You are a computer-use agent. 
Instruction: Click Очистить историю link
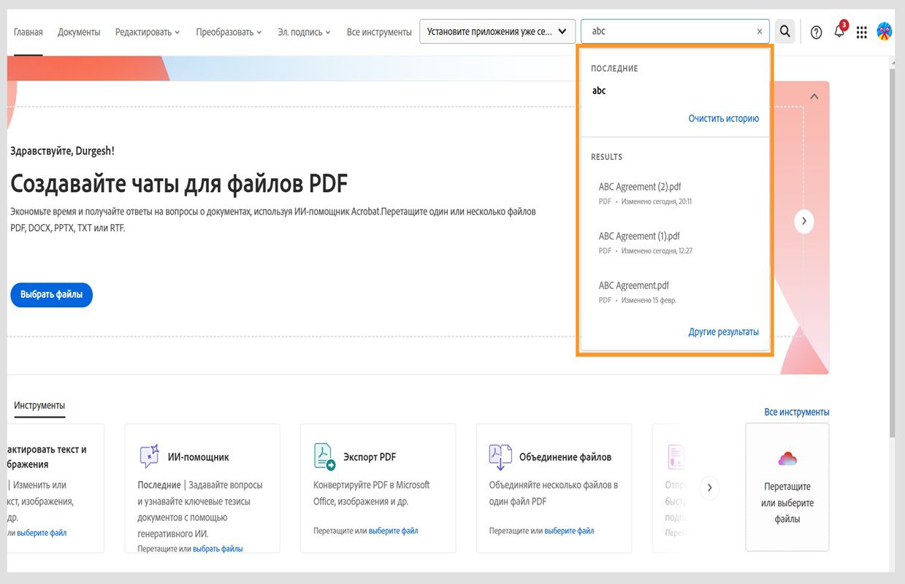tap(724, 118)
